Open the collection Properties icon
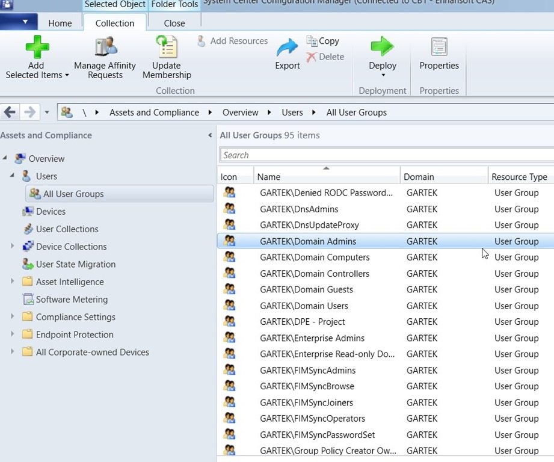The height and width of the screenshot is (462, 554). point(439,47)
